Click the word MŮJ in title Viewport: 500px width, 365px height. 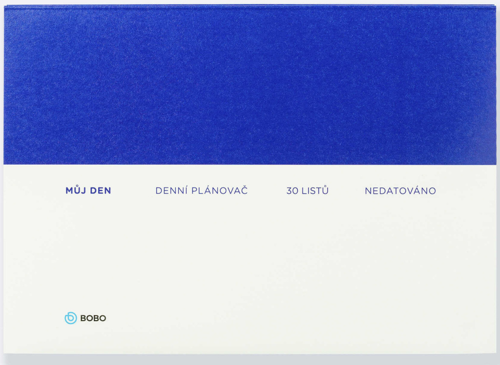coord(76,191)
